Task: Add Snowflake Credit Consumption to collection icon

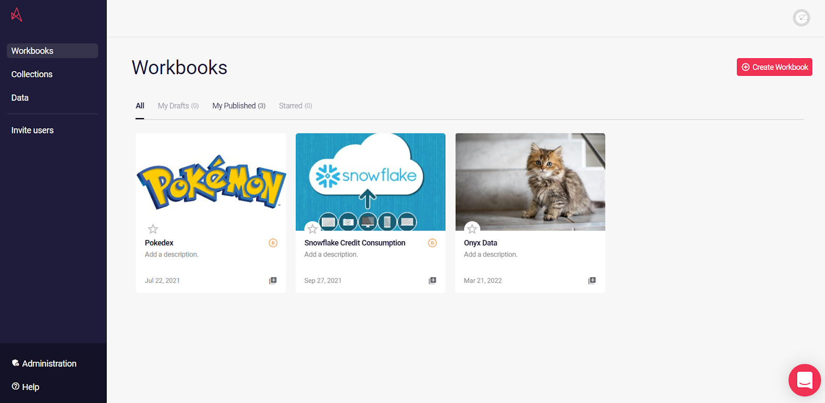Action: (433, 280)
